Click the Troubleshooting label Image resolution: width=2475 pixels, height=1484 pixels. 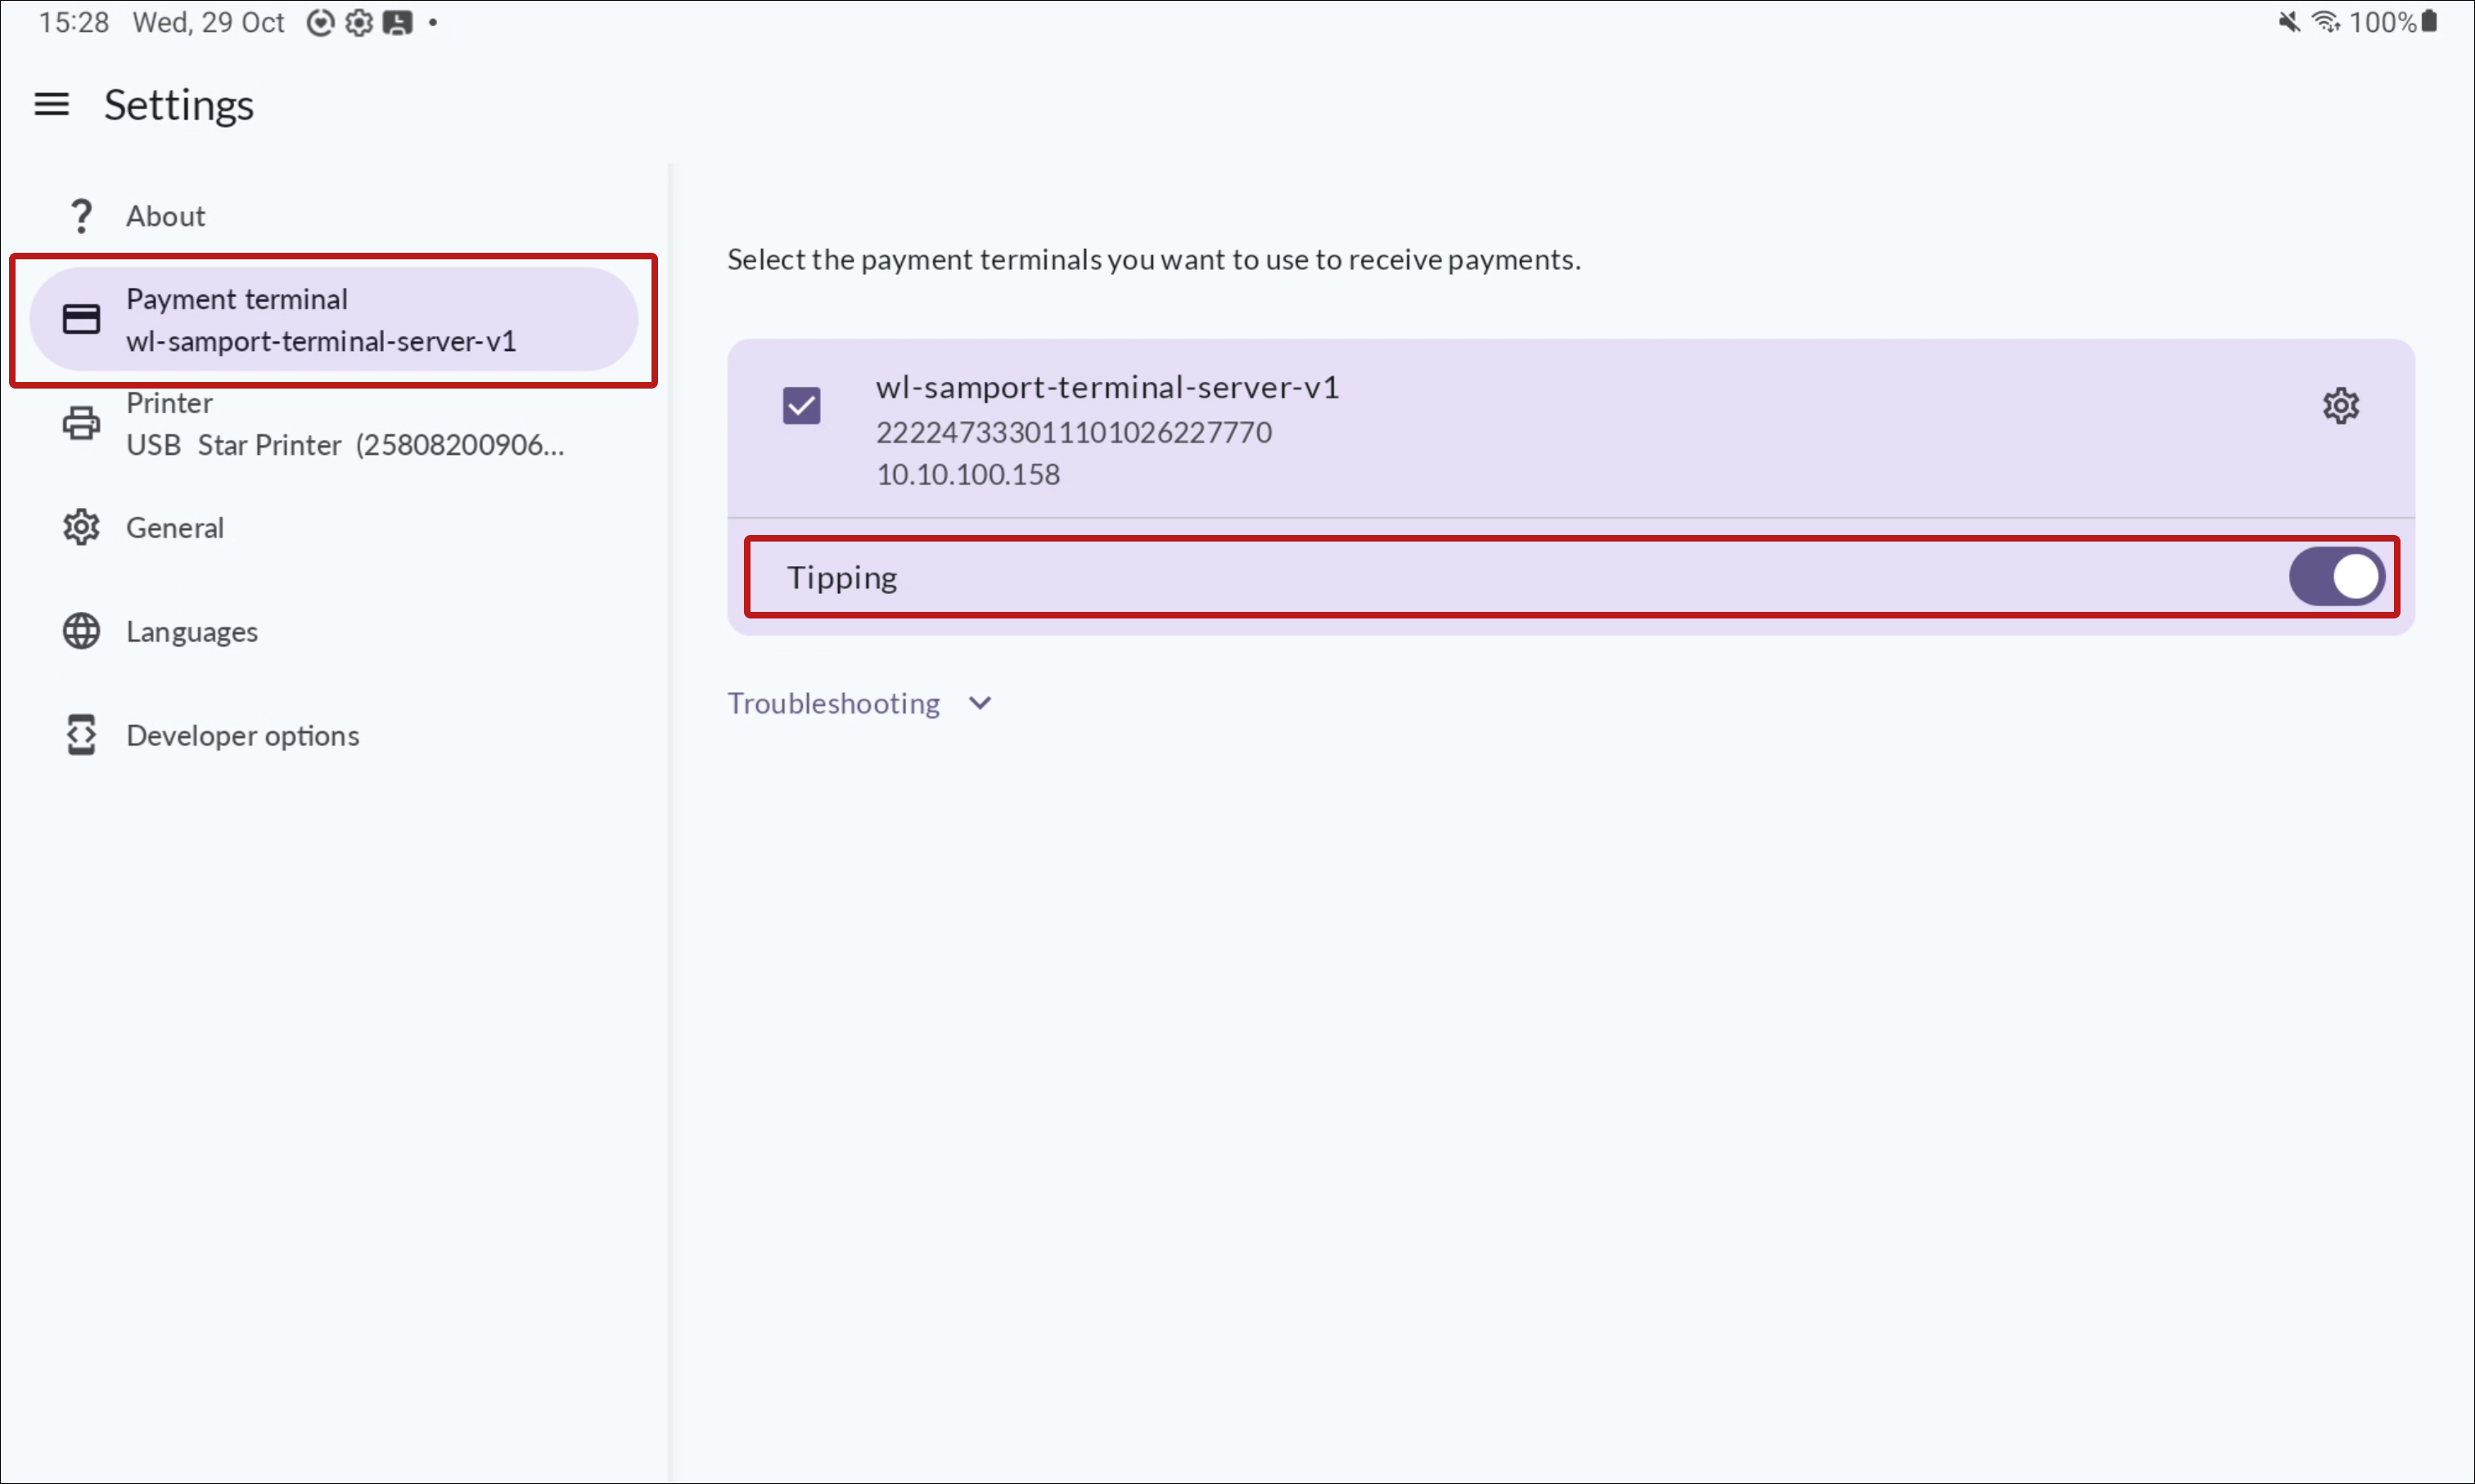coord(833,703)
